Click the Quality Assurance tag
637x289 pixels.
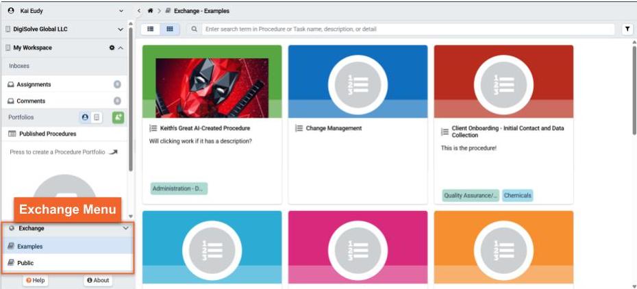click(x=471, y=196)
